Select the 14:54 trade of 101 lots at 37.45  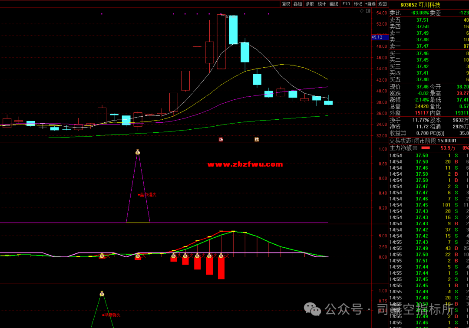[429, 205]
